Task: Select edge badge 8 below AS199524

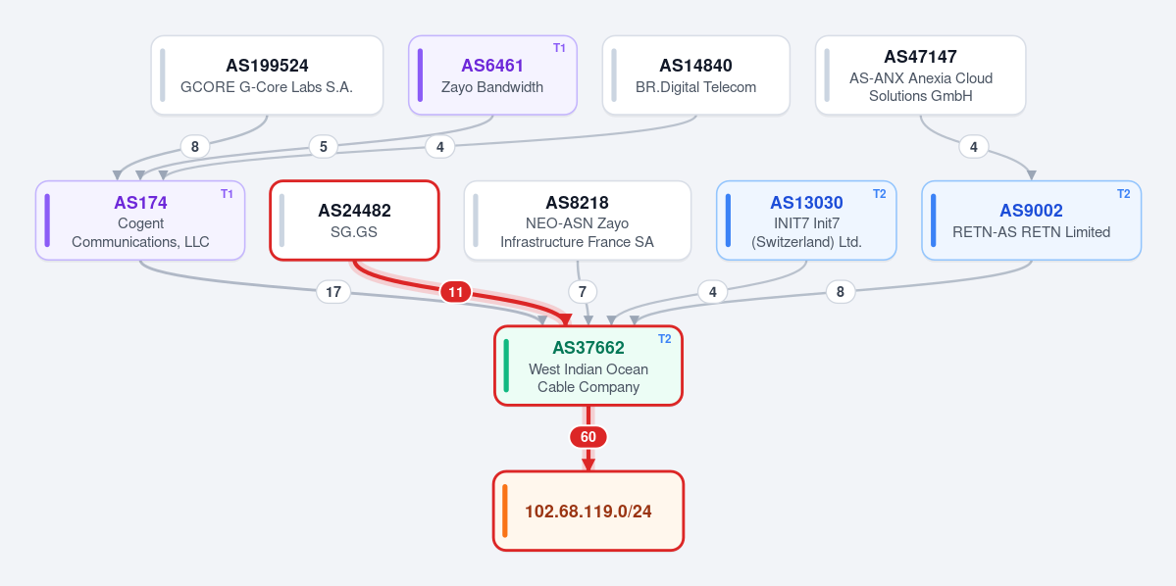Action: pos(195,146)
